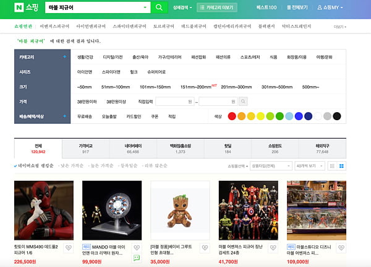The image size is (371, 267).
Task: Open the green chat icon under MANDO item
Action: [x=137, y=258]
